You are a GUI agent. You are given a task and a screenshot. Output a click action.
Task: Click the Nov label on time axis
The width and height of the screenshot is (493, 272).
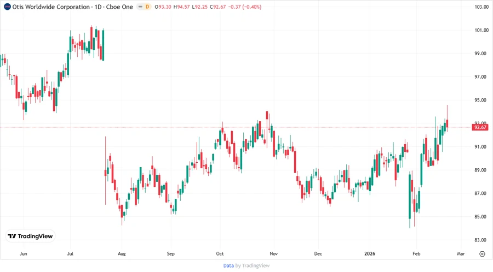click(273, 253)
